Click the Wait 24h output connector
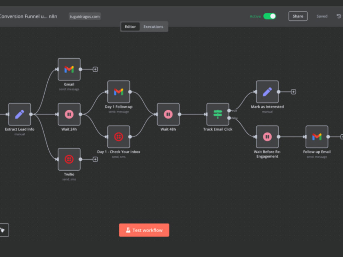Viewport: 343px width, 257px height. (81, 114)
